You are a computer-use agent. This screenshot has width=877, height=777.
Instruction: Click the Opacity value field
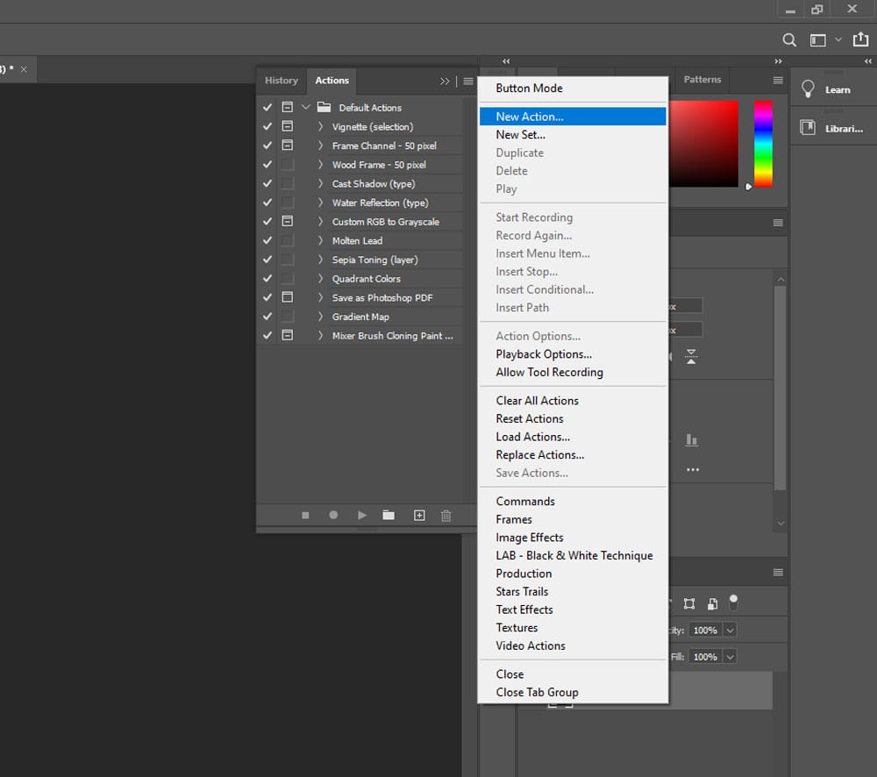[706, 630]
